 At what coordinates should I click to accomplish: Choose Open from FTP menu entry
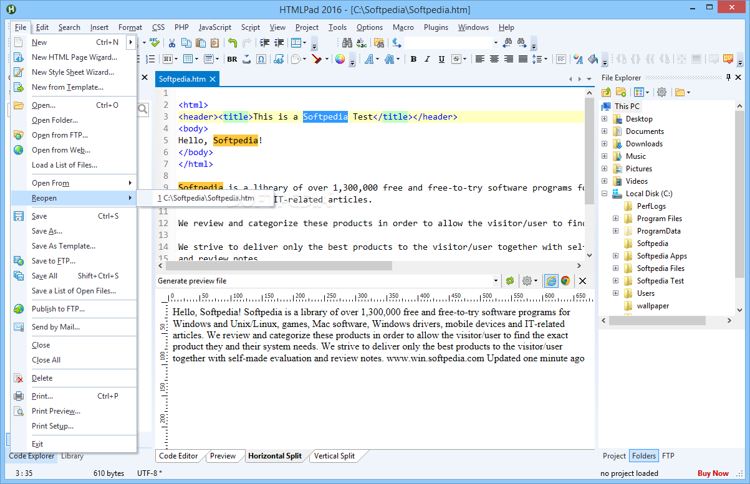tap(74, 135)
